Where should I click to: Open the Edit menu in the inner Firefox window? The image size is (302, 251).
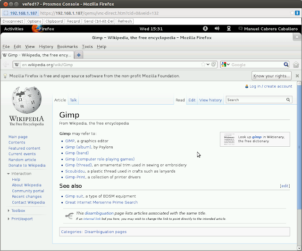tap(17, 47)
